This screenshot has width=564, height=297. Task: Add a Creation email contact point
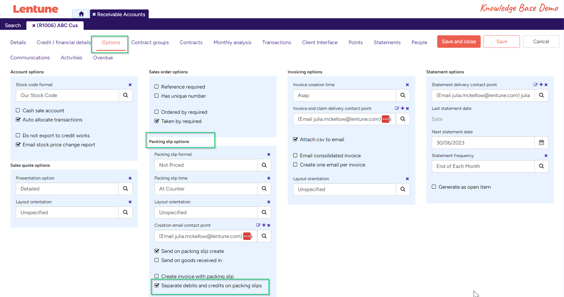point(264,225)
